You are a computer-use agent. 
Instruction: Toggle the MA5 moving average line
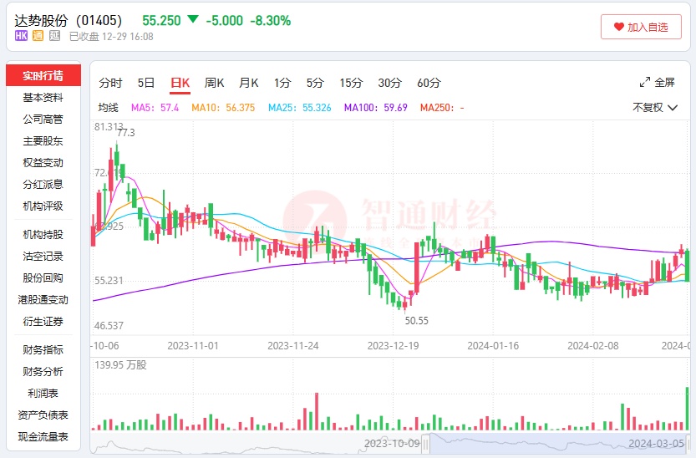coord(155,108)
